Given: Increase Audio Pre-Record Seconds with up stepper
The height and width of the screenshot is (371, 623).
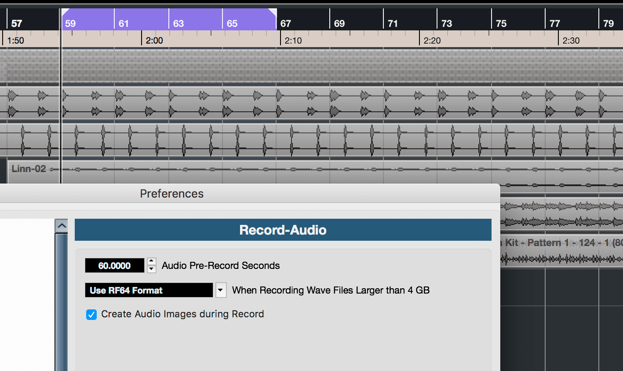Looking at the screenshot, I should pyautogui.click(x=152, y=261).
